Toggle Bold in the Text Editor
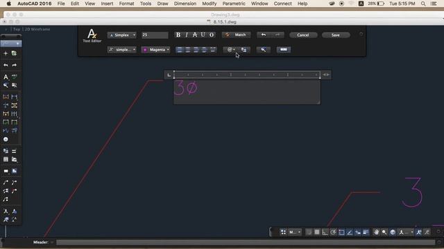This screenshot has width=444, height=249. [178, 35]
